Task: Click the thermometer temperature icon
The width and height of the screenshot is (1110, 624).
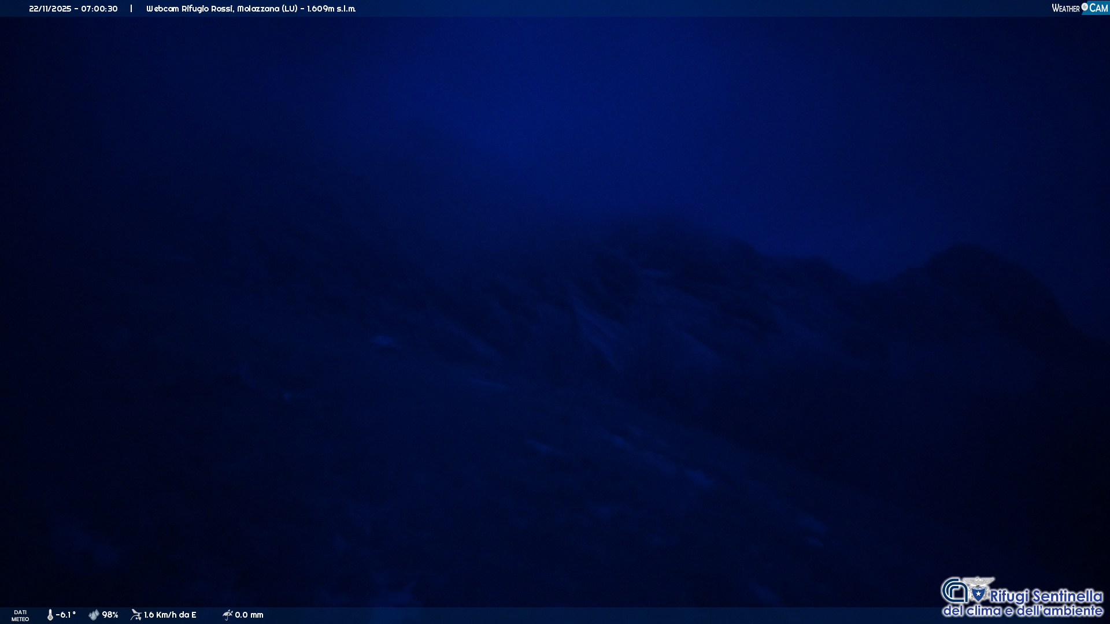Action: point(50,615)
